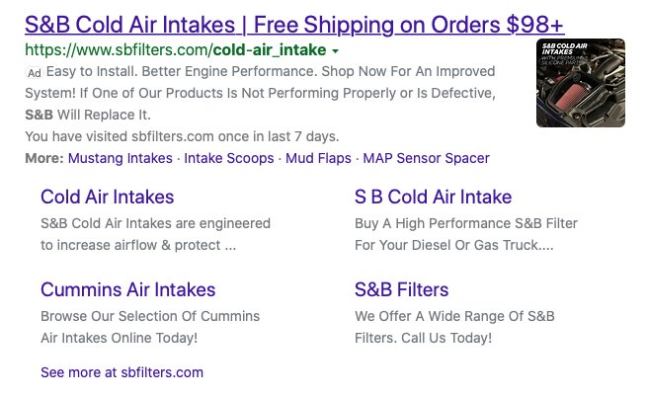The image size is (647, 397).
Task: Open the Cold Air Intakes sitelink heading
Action: pyautogui.click(x=108, y=197)
